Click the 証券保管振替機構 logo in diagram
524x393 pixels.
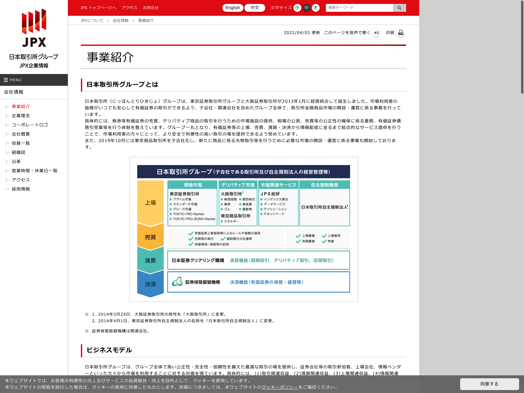point(178,282)
